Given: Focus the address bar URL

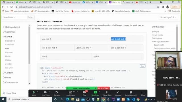Looking at the screenshot, I should tap(35, 7).
